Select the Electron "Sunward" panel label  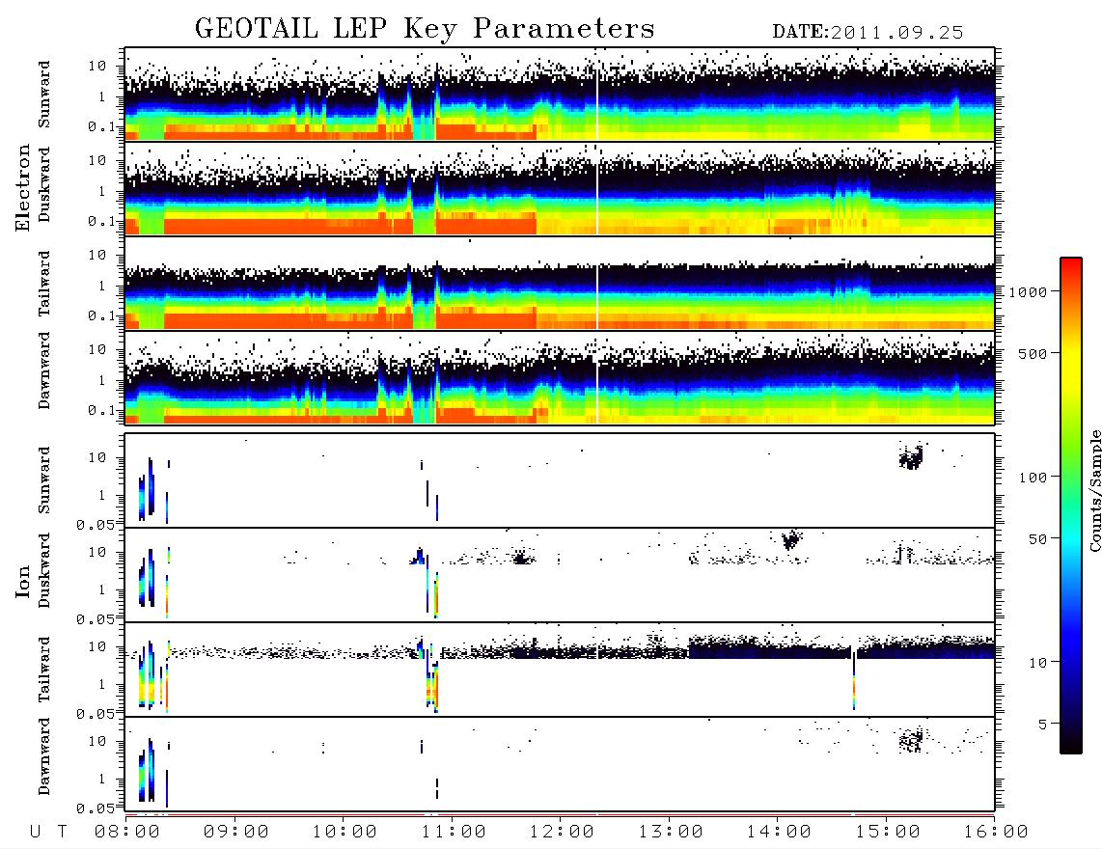[x=44, y=95]
